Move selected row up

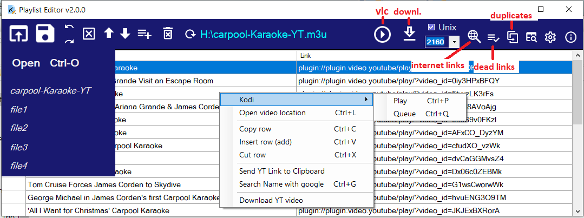109,34
